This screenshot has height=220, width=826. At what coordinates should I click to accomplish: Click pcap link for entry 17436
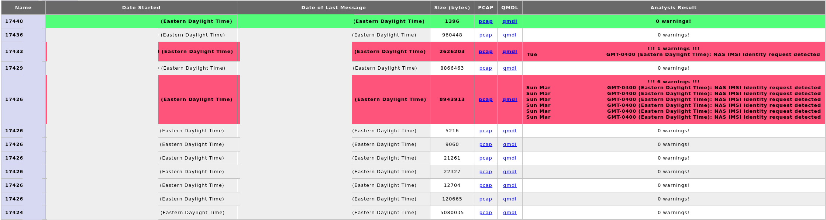[x=485, y=35]
